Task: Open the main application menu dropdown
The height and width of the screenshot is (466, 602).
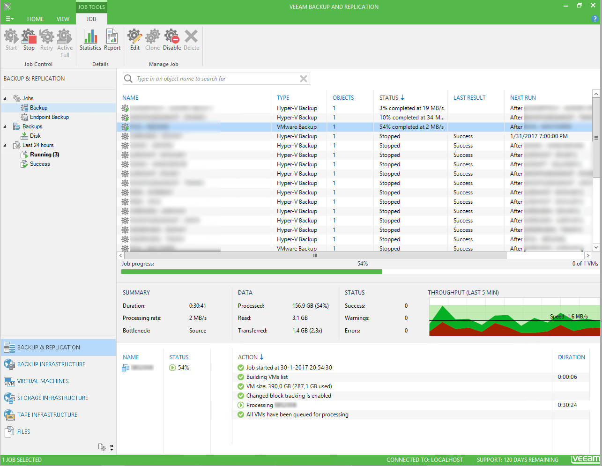Action: 9,19
